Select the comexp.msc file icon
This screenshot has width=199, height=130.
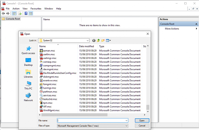41,62
